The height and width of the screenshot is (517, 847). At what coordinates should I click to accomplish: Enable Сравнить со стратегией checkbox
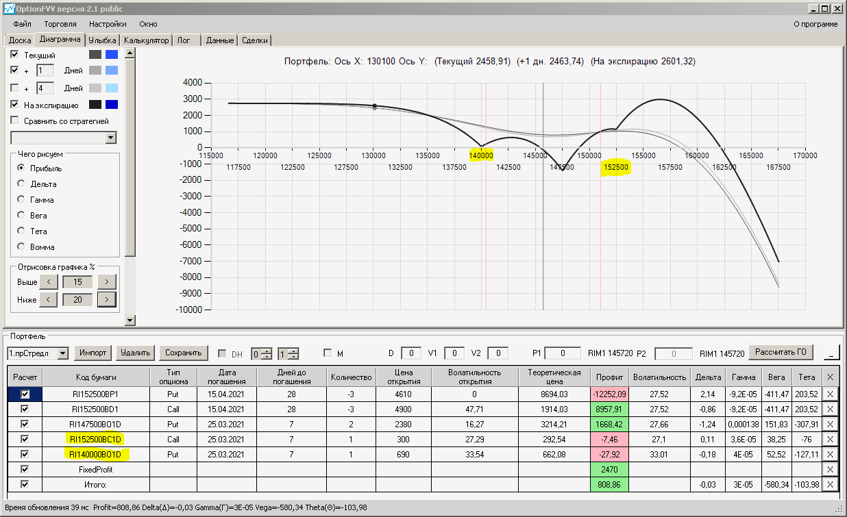point(15,121)
